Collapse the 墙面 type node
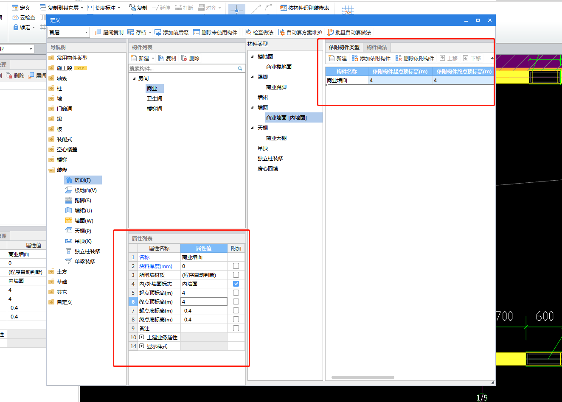The height and width of the screenshot is (402, 562). pos(253,107)
